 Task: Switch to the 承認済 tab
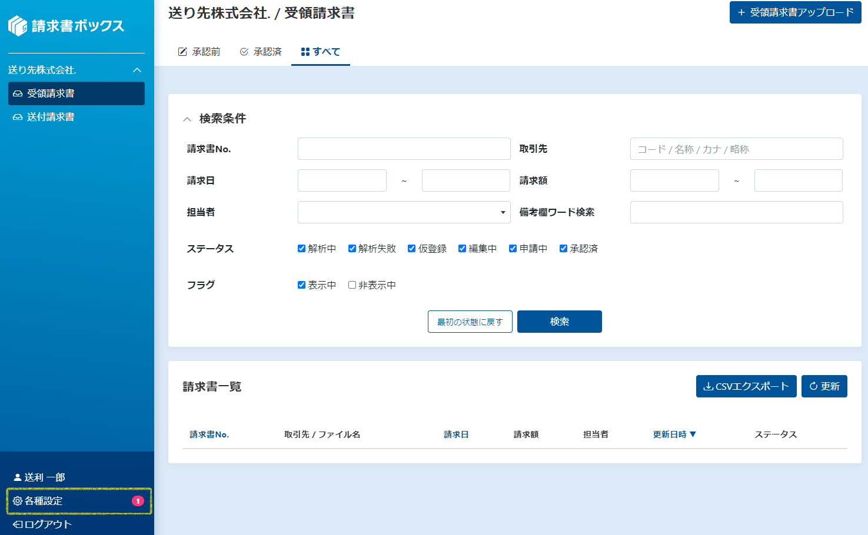(261, 52)
